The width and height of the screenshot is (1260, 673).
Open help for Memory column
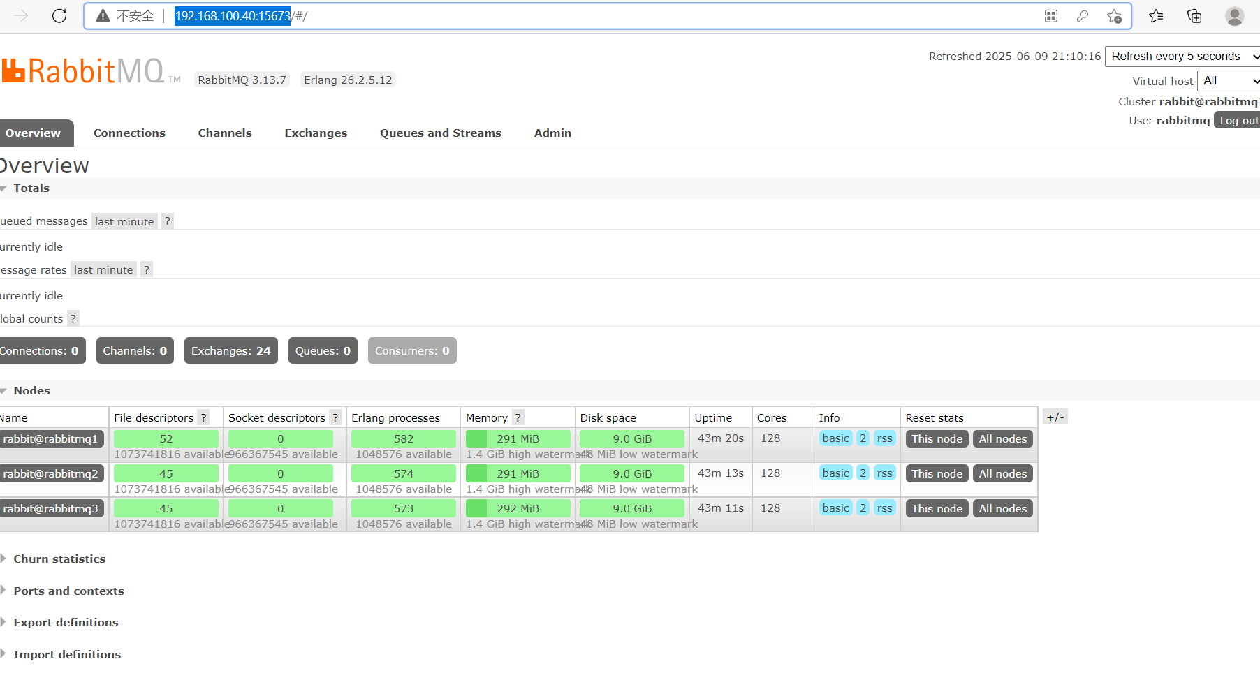pos(518,418)
